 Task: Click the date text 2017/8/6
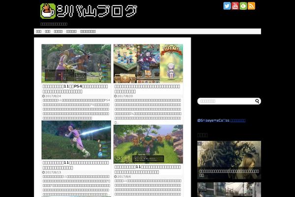click(124, 177)
